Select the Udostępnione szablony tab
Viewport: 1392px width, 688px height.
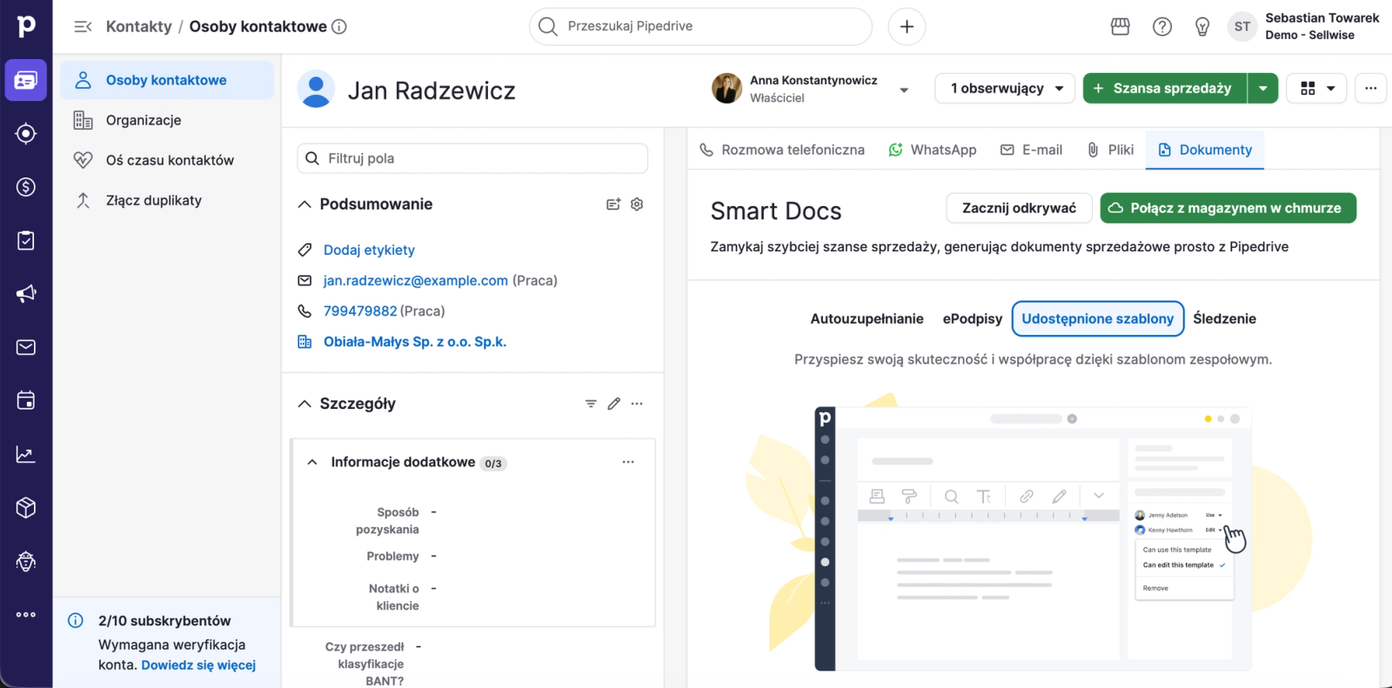[1098, 318]
